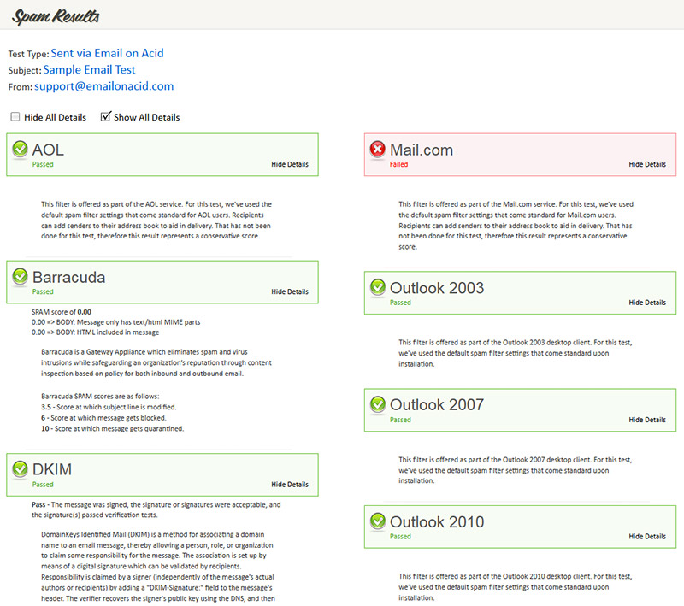This screenshot has height=606, width=684.
Task: Click the DKIM passed checkmark icon
Action: pos(20,468)
